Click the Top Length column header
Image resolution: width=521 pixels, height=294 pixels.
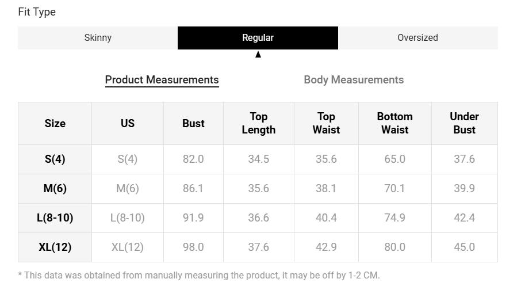click(259, 124)
